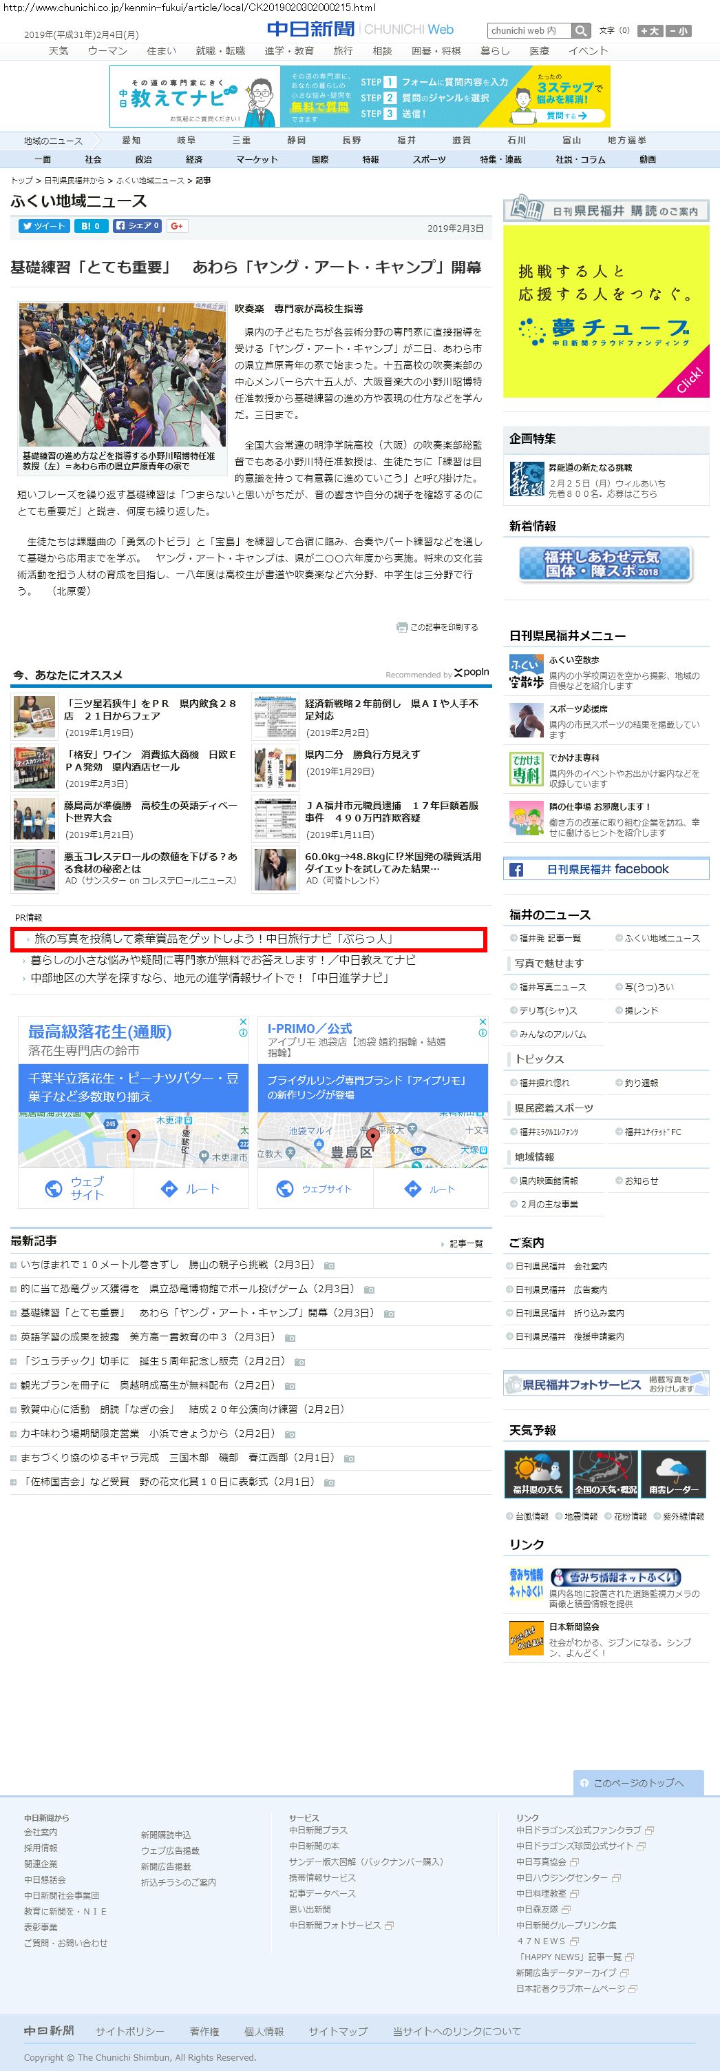The height and width of the screenshot is (2071, 720).
Task: Click the search magnifier icon
Action: 581,30
